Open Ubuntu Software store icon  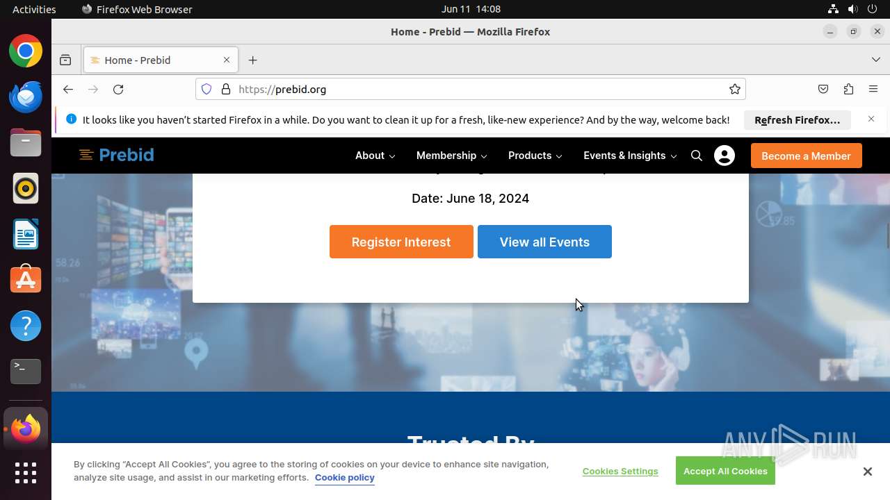point(26,280)
